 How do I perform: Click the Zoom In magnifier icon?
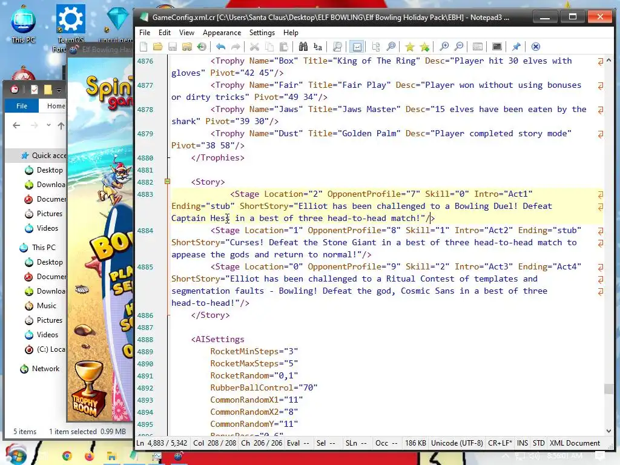coord(444,47)
